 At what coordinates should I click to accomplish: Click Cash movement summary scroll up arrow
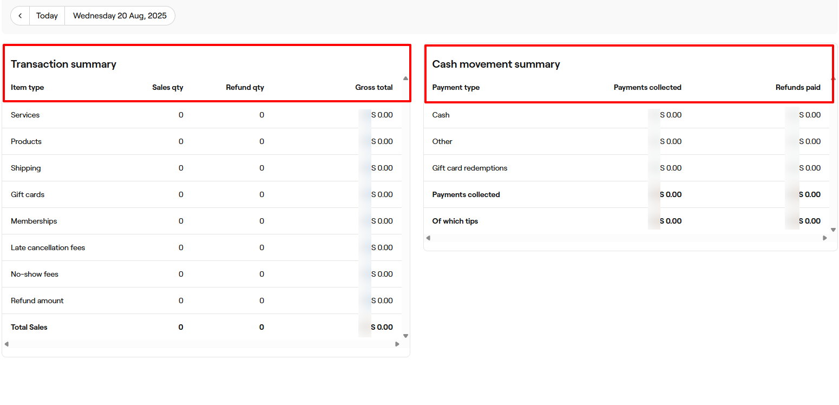pyautogui.click(x=833, y=79)
